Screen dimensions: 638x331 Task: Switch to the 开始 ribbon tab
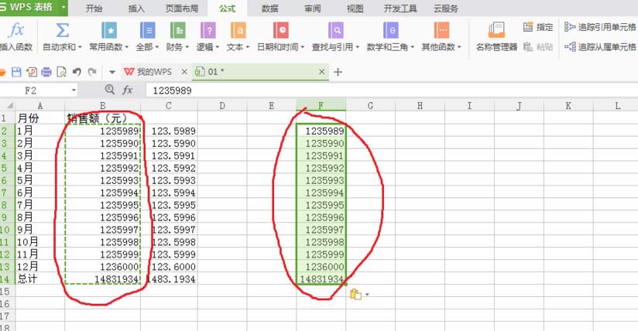(x=94, y=9)
